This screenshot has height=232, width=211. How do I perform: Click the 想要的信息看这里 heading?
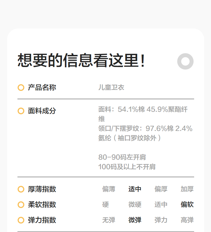[x=82, y=61]
